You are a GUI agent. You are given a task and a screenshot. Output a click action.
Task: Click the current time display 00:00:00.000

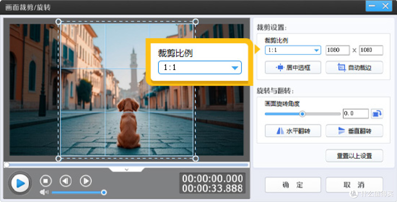coord(212,178)
